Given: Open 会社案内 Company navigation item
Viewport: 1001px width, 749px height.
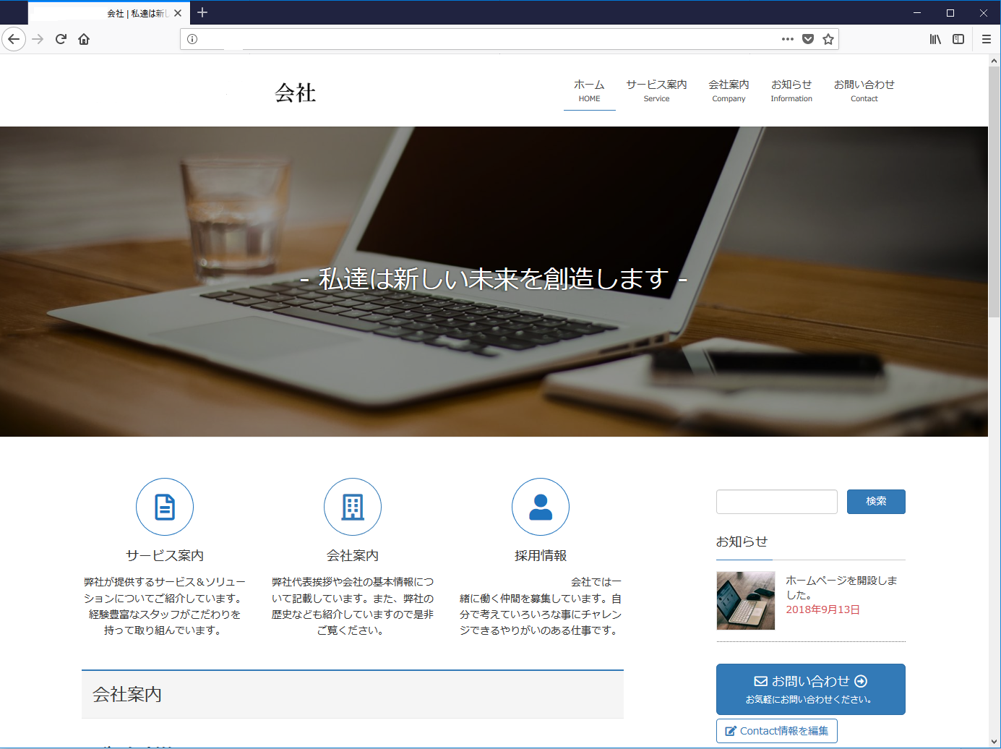Looking at the screenshot, I should click(729, 91).
